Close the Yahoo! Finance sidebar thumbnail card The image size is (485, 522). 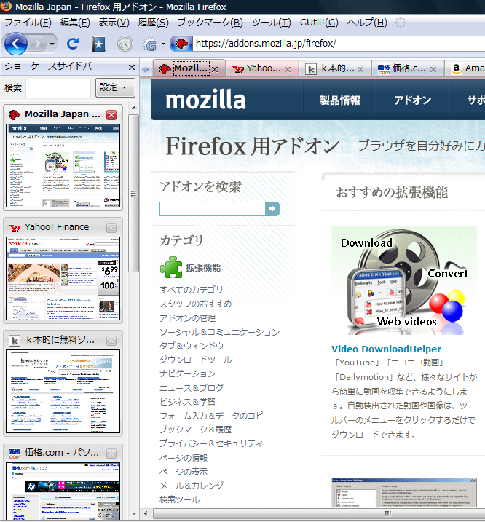[111, 228]
